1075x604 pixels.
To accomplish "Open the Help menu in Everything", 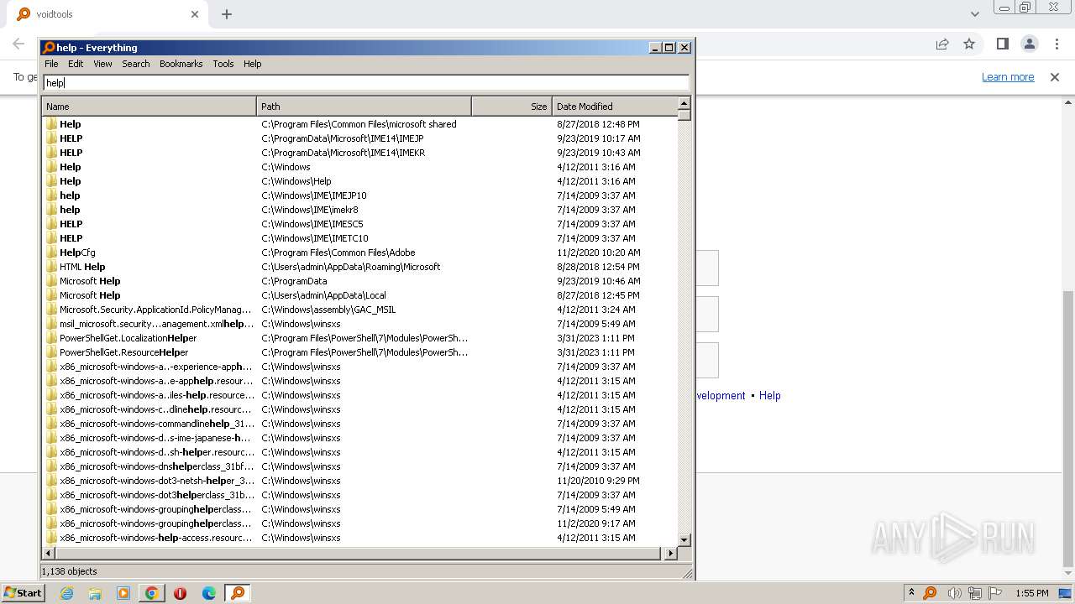I will tap(253, 64).
